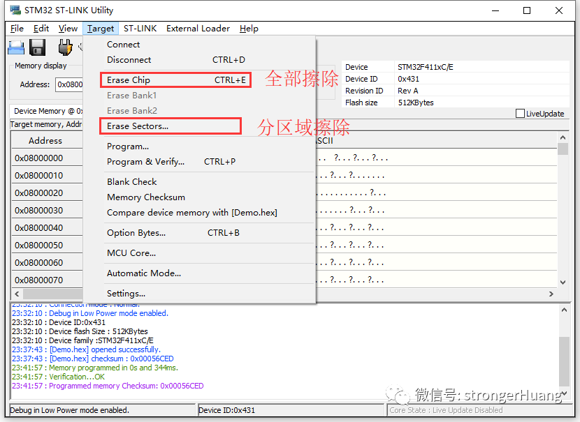580x422 pixels.
Task: Maximize the ST-LINK Utility window
Action: tap(527, 10)
